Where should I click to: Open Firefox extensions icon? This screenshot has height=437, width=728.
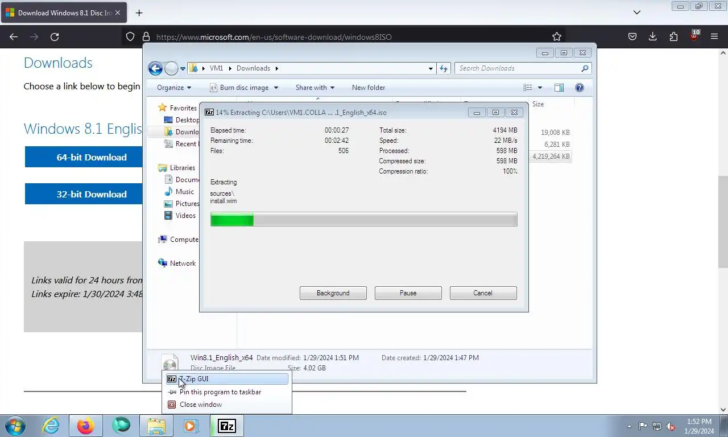[673, 36]
